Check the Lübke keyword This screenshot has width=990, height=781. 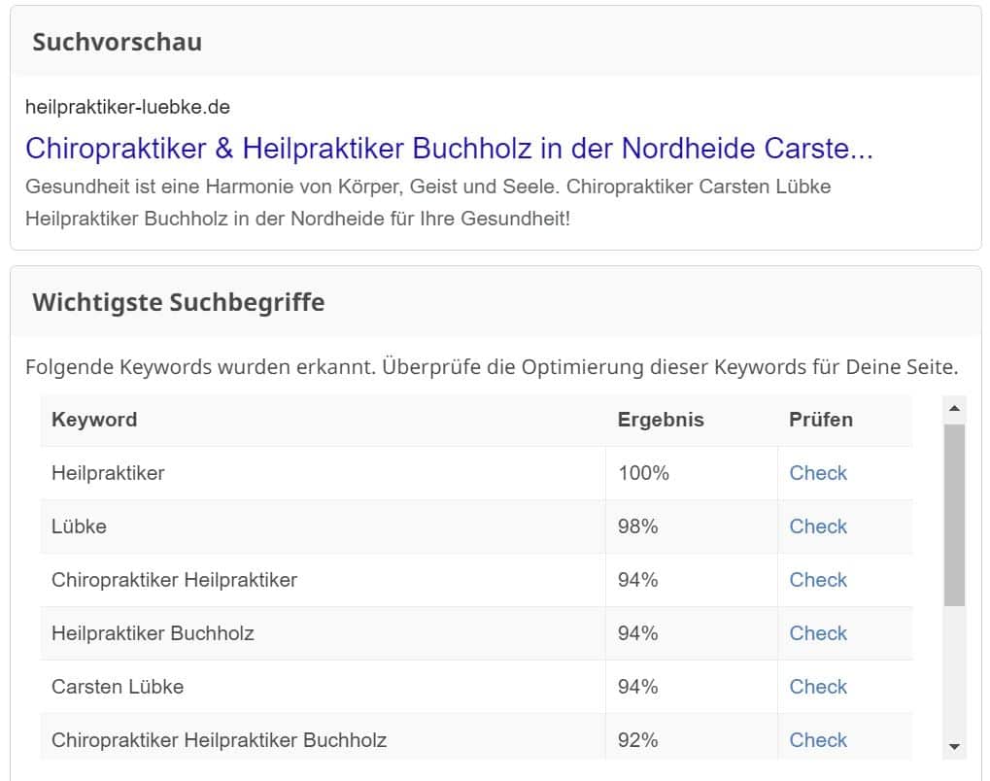(818, 526)
